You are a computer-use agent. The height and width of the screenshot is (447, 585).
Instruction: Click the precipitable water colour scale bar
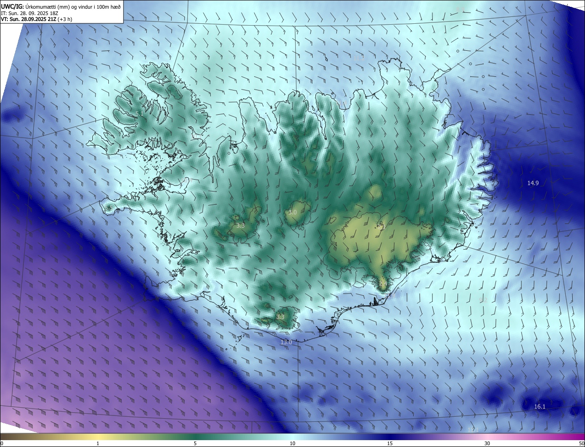click(292, 436)
